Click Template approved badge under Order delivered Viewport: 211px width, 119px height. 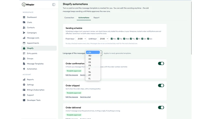[74, 115]
